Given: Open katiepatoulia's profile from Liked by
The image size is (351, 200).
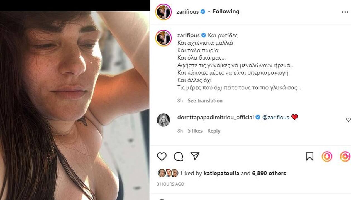Looking at the screenshot, I should click(x=221, y=173).
